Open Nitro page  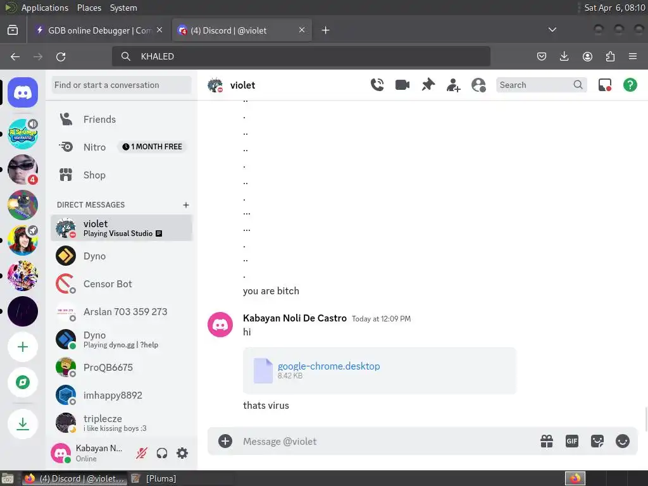click(121, 147)
